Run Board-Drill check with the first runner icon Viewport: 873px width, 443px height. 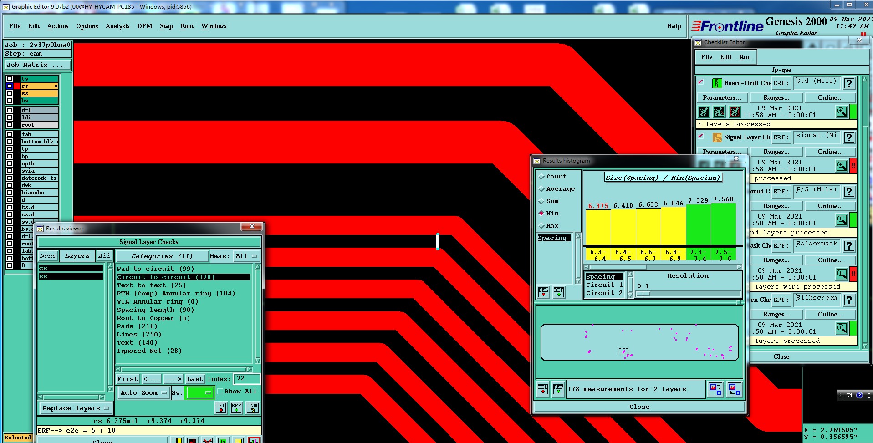704,112
